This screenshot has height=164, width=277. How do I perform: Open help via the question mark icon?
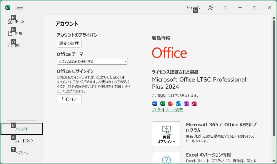tap(225, 8)
